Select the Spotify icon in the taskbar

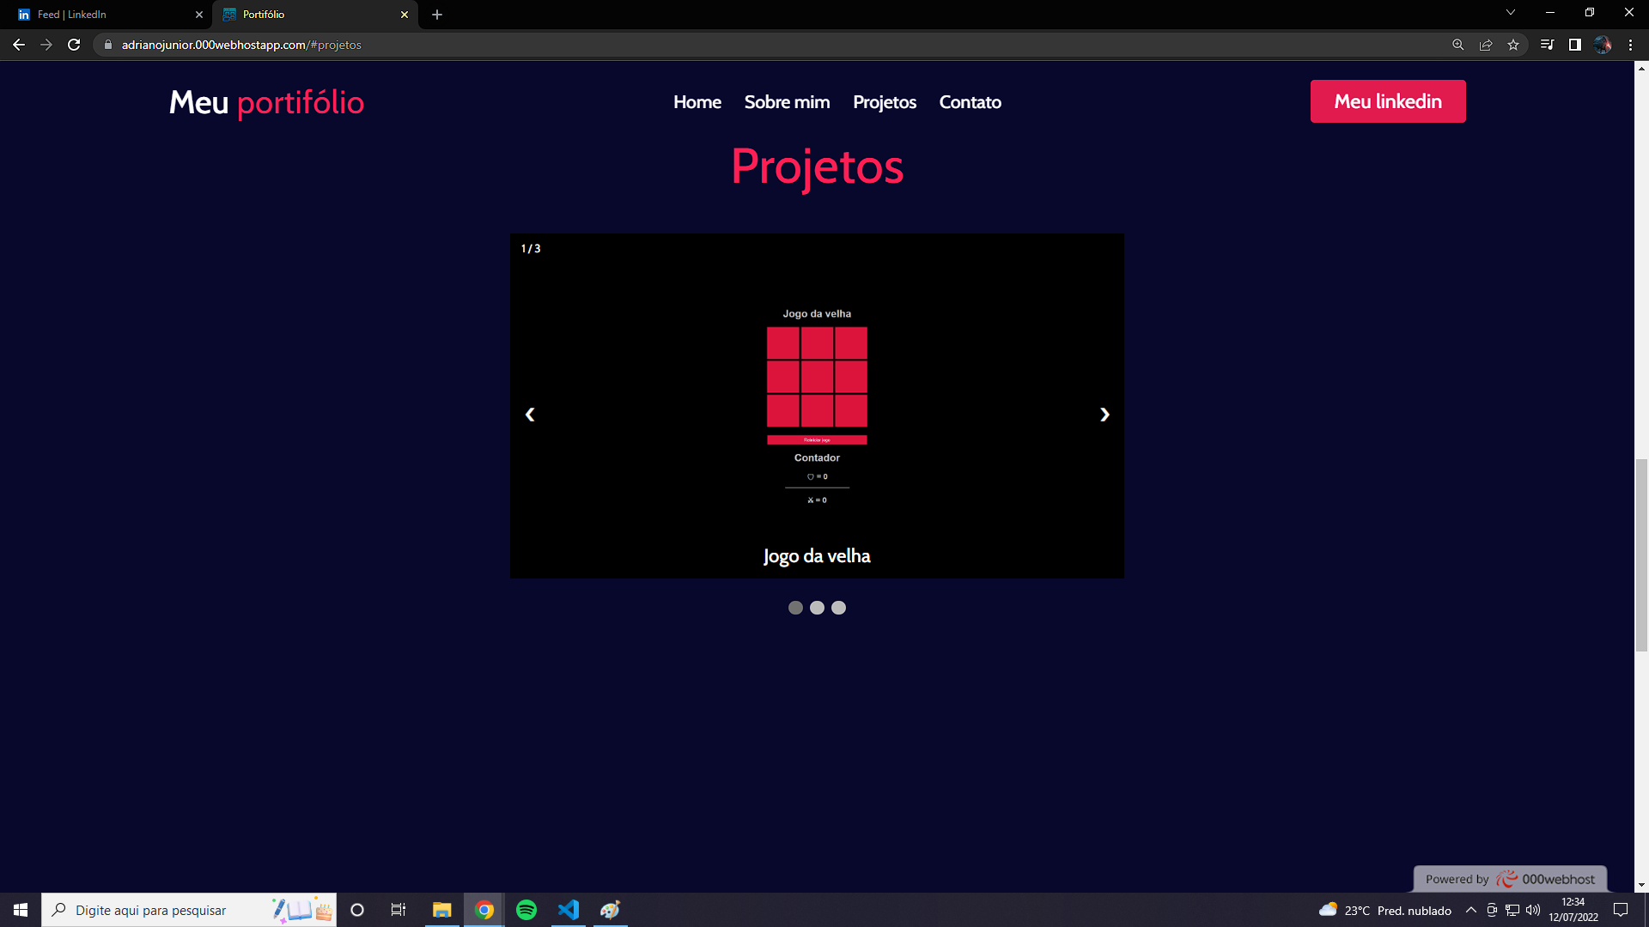click(x=526, y=910)
